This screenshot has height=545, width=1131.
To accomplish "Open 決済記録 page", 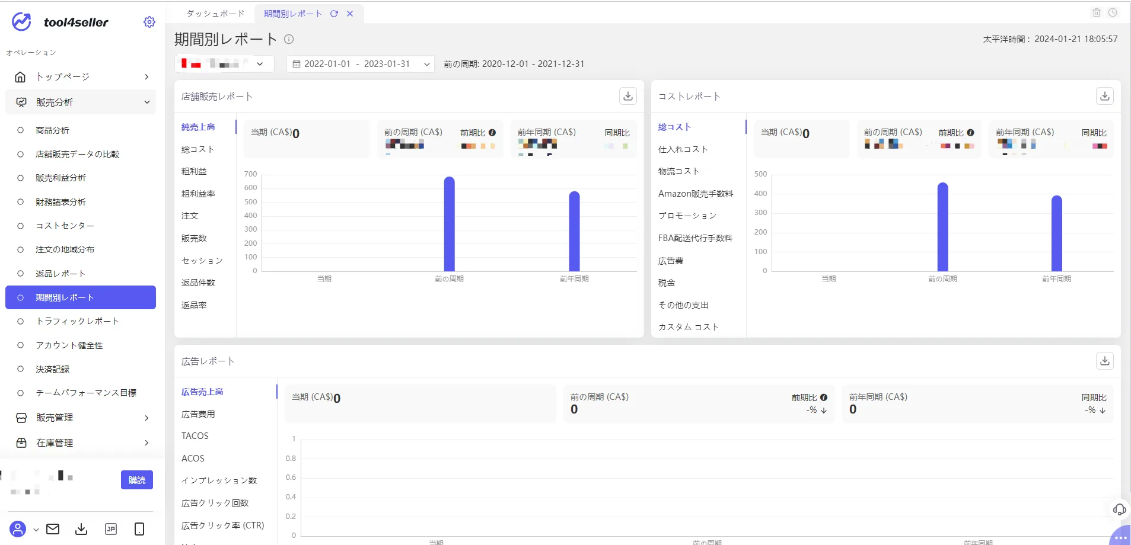I will 52,369.
